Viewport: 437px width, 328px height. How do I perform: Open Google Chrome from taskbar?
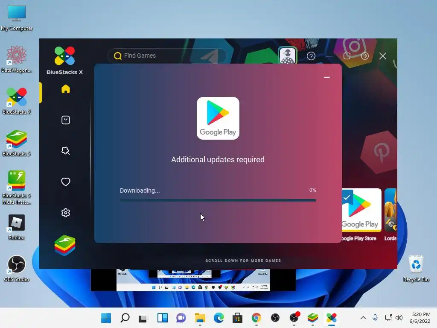pos(256,318)
